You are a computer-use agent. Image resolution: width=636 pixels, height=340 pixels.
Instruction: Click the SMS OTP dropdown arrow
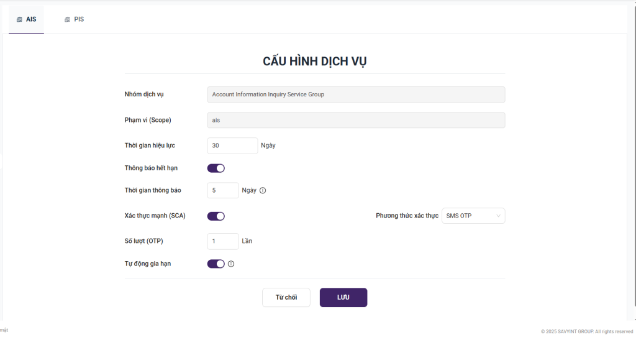coord(498,216)
